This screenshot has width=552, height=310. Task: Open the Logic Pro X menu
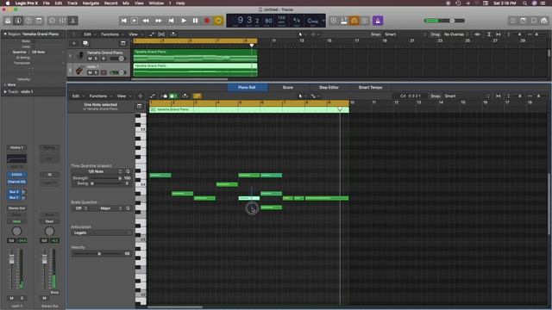27,3
